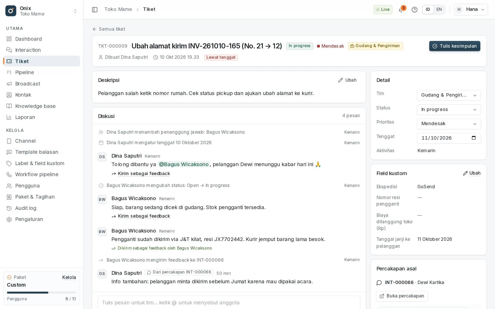The height and width of the screenshot is (309, 495).
Task: Click the Label & field kustom tag icon
Action: pos(9,164)
